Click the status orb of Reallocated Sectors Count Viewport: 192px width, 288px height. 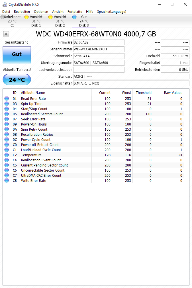pyautogui.click(x=7, y=114)
